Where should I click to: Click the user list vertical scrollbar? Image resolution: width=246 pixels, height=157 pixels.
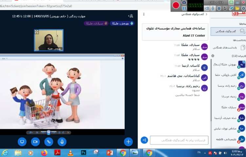(211, 89)
